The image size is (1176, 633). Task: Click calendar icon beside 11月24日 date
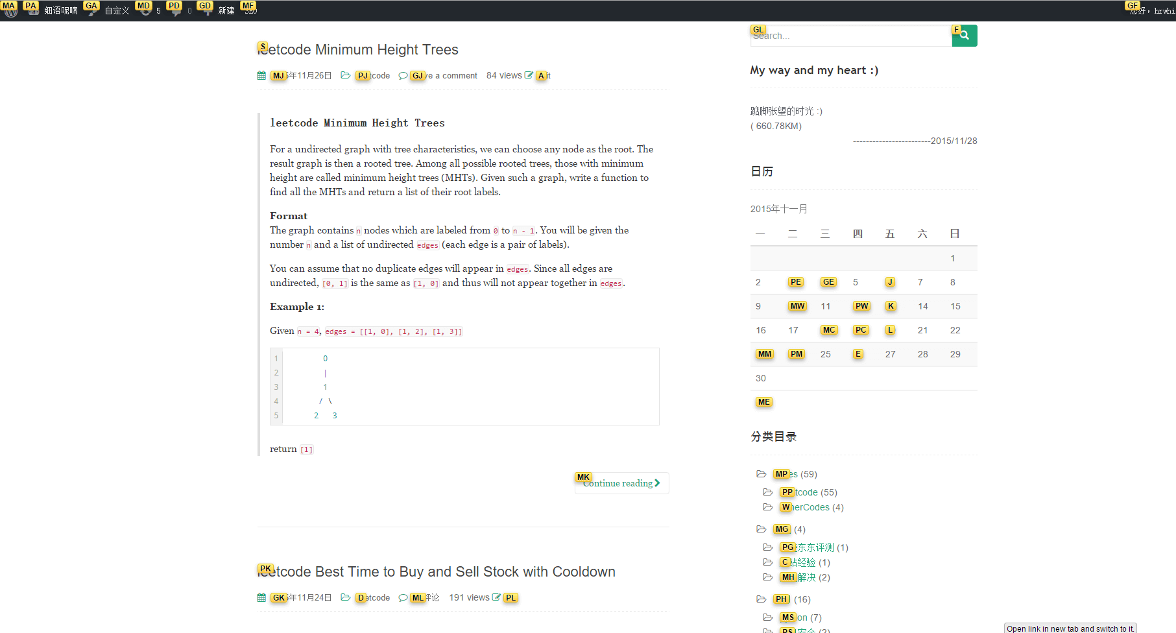(x=261, y=598)
